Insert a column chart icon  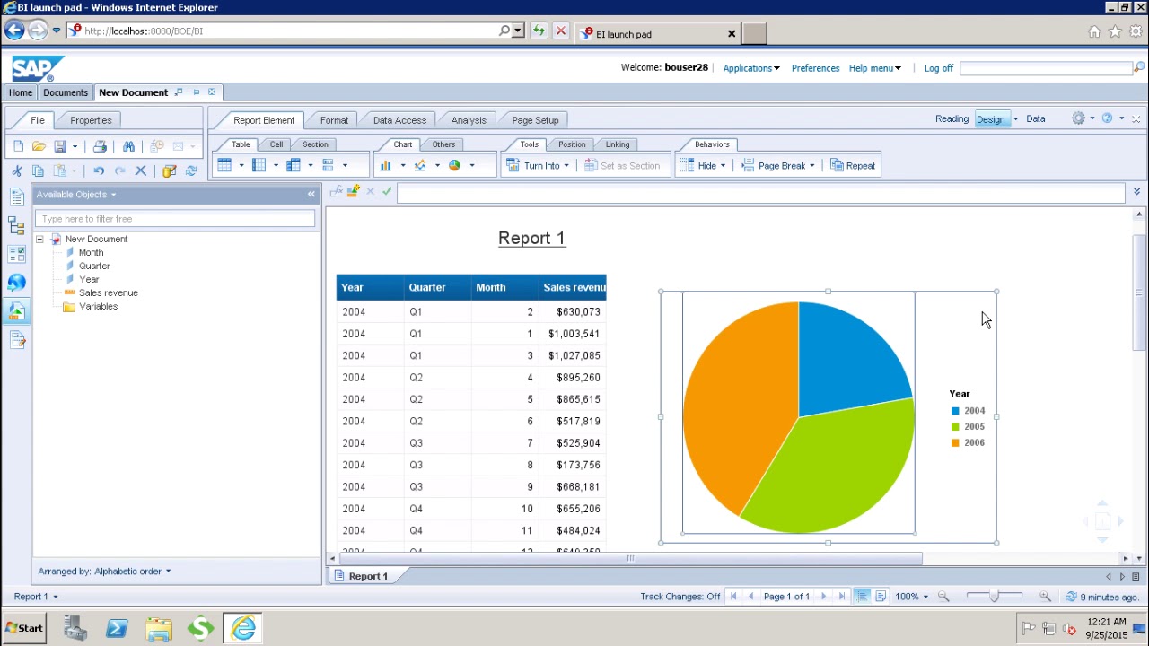(385, 165)
